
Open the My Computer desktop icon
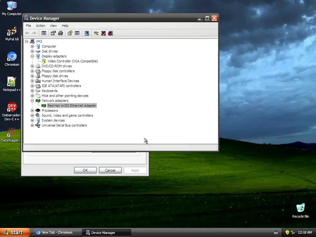click(x=12, y=8)
